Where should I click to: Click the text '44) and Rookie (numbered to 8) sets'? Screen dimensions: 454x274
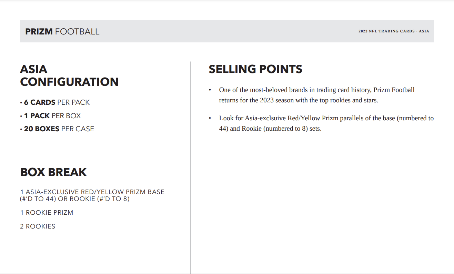point(270,129)
